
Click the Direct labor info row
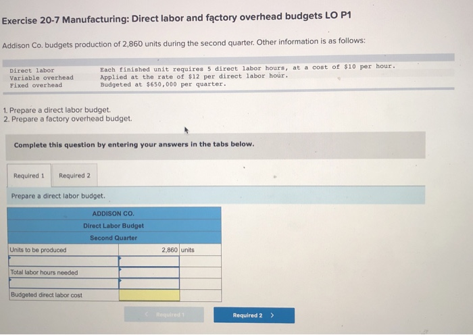pyautogui.click(x=202, y=69)
